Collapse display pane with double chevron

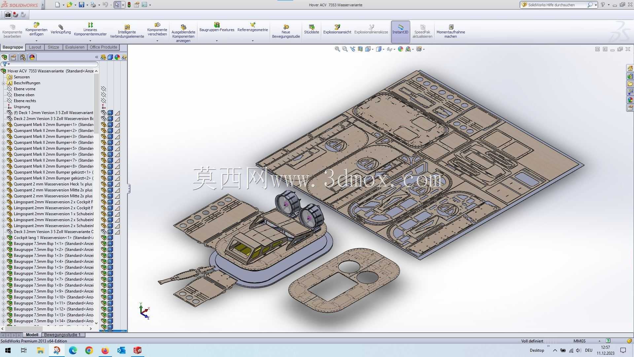coord(97,57)
